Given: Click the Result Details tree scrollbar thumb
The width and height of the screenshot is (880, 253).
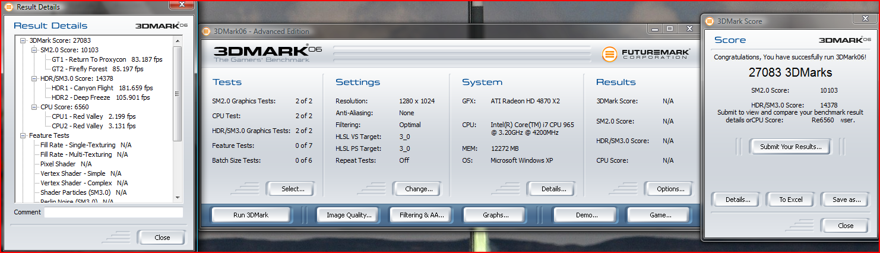Looking at the screenshot, I should (178, 94).
